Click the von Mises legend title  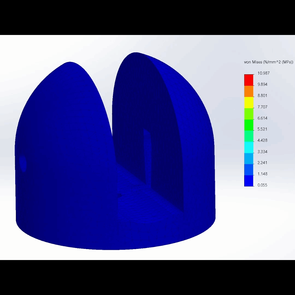point(269,62)
